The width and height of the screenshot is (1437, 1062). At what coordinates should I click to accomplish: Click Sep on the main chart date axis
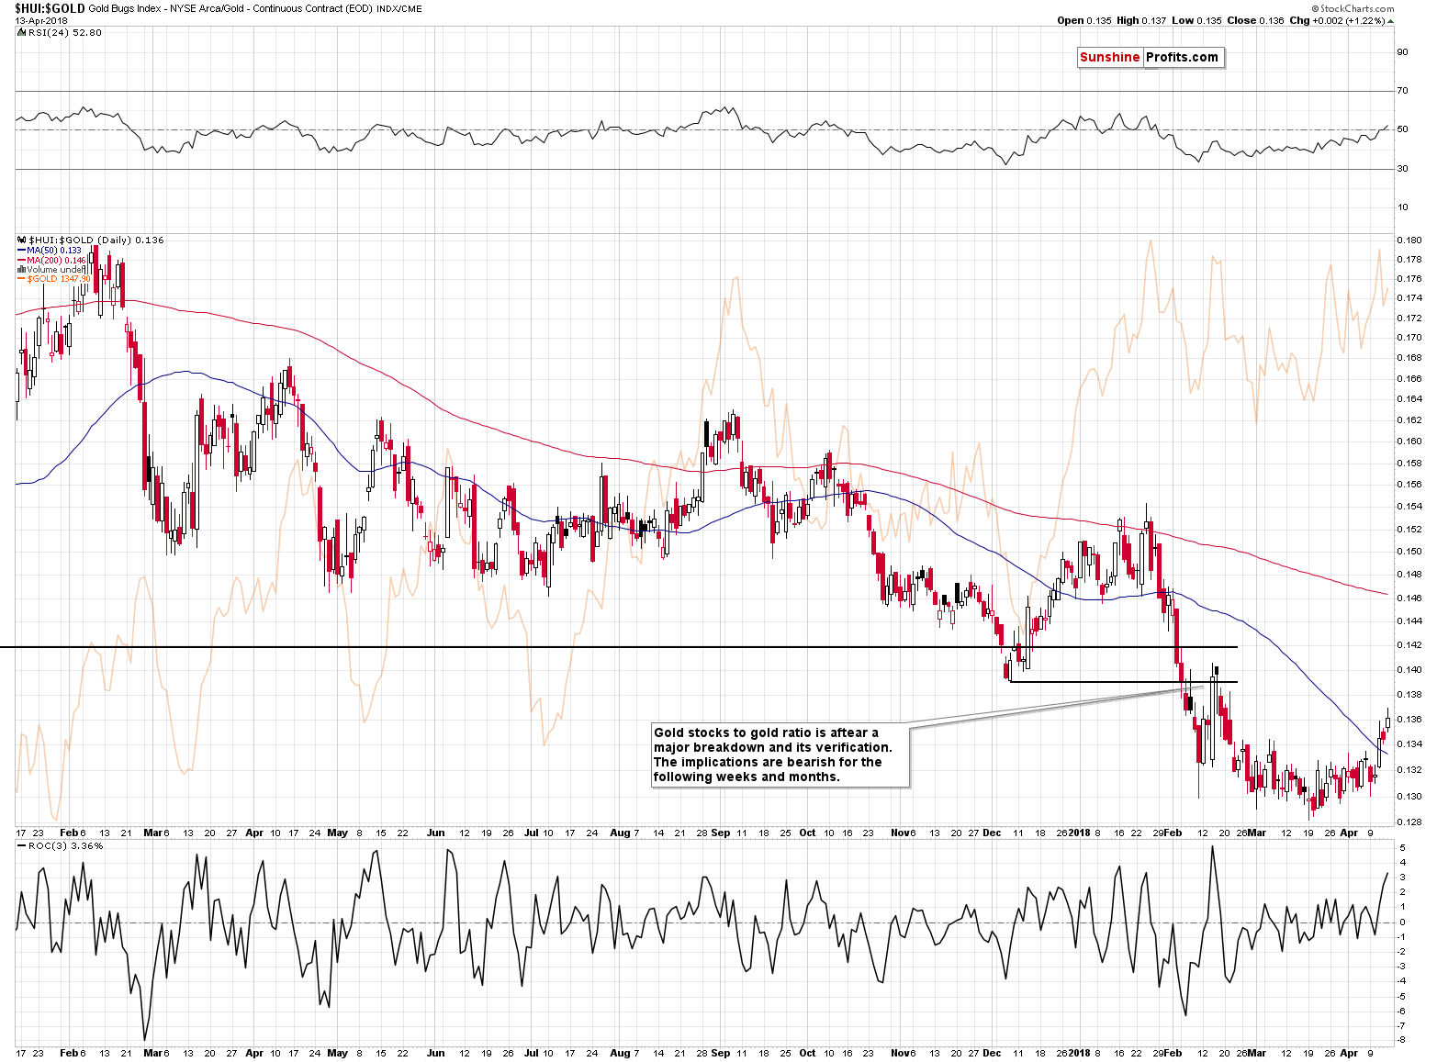tap(721, 833)
